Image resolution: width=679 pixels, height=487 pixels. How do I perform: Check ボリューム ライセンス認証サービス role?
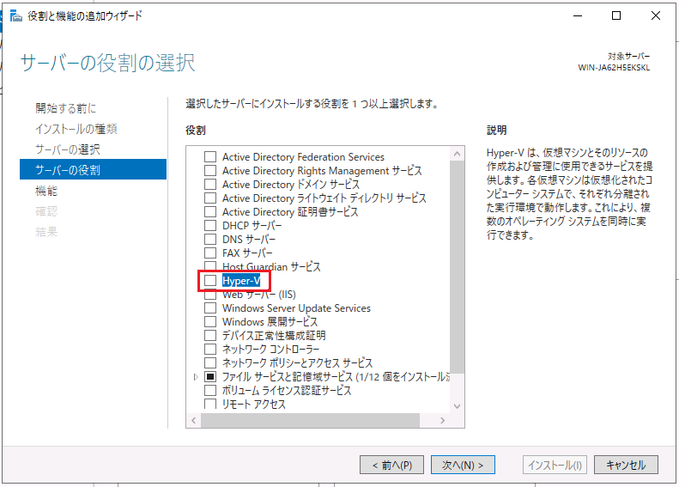point(210,391)
